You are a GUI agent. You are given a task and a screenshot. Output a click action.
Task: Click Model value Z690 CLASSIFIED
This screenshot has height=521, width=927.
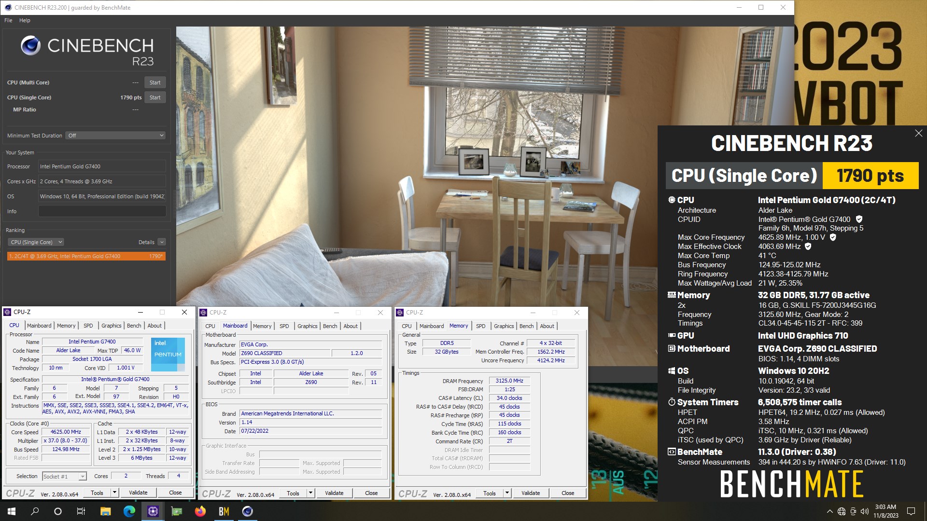coord(285,353)
